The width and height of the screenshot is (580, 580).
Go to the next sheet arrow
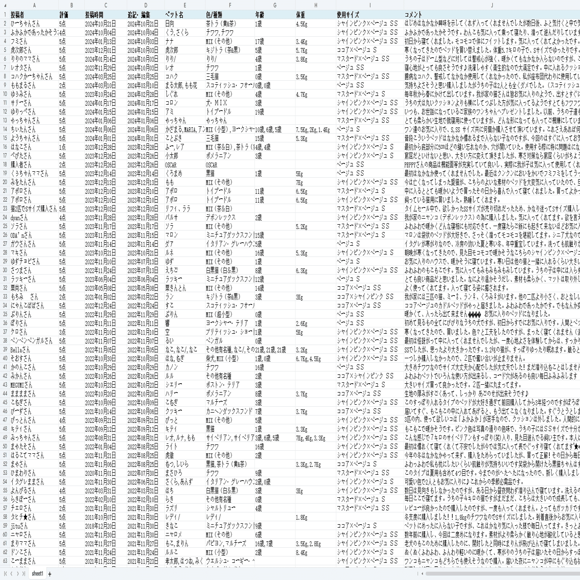[x=18, y=574]
